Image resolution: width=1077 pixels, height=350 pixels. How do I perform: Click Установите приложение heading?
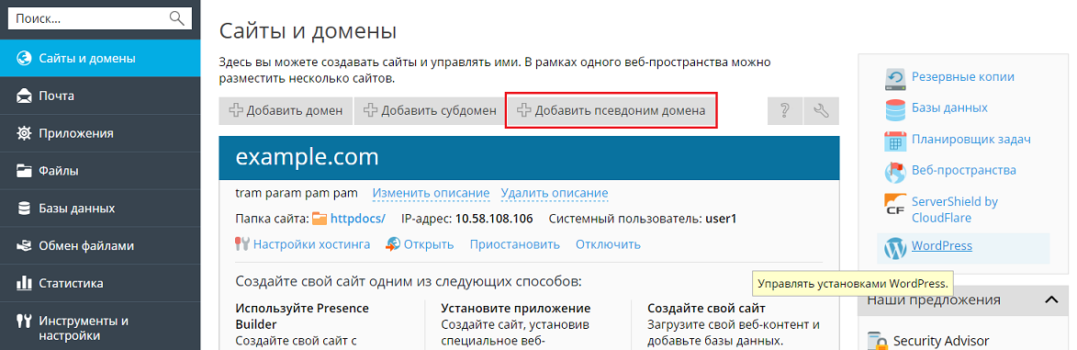click(x=516, y=308)
